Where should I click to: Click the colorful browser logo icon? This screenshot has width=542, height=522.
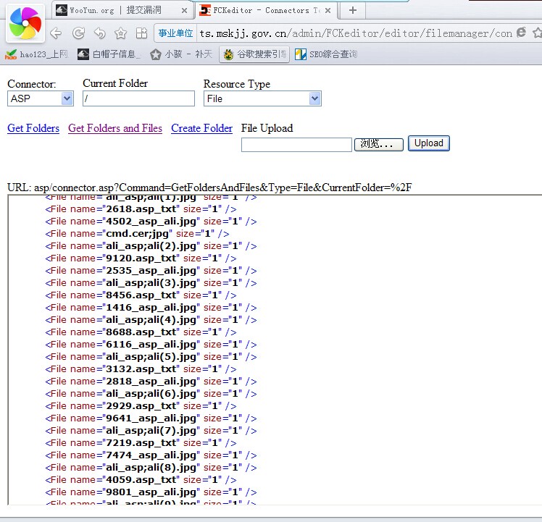[25, 23]
